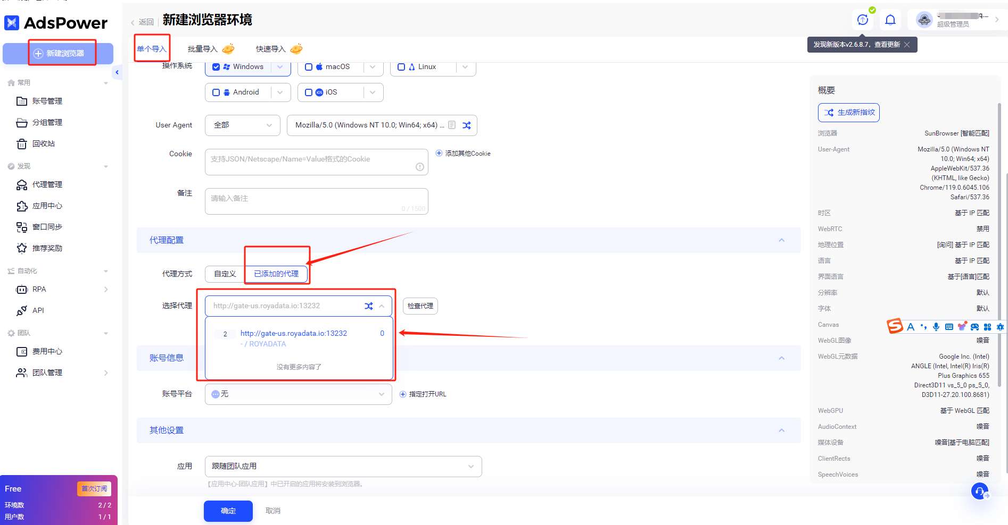Click the update available icon
This screenshot has width=1008, height=525.
point(863,20)
